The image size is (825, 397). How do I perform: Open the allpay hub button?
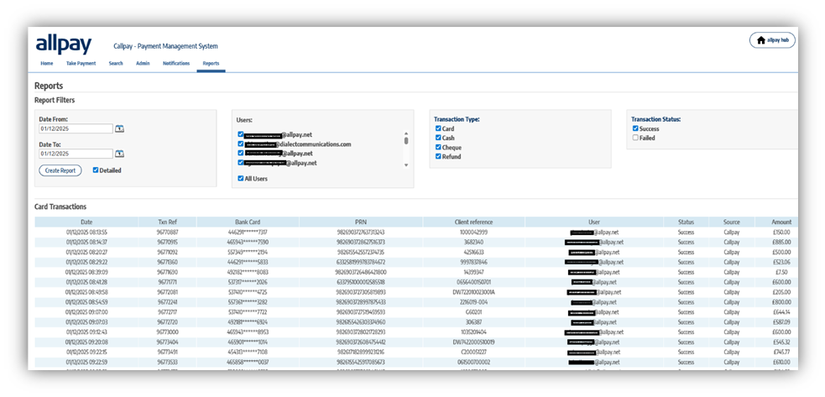pos(772,40)
